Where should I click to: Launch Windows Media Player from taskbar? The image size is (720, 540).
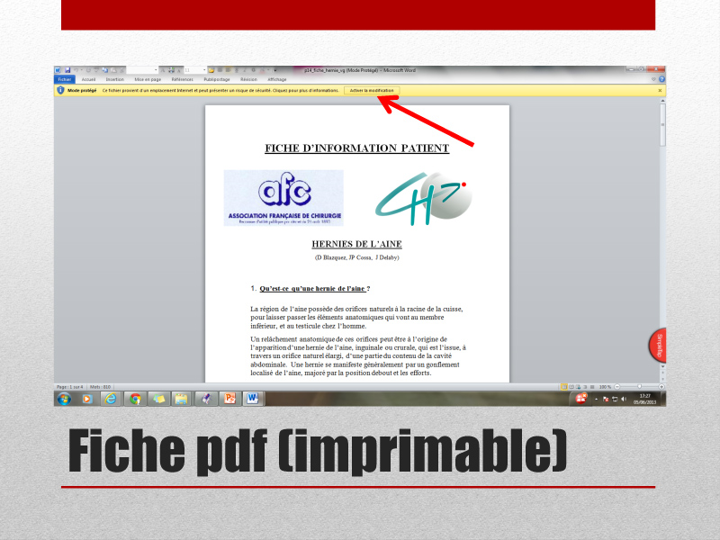(86, 399)
